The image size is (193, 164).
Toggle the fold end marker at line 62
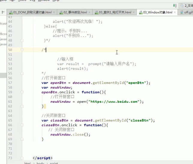point(22,106)
